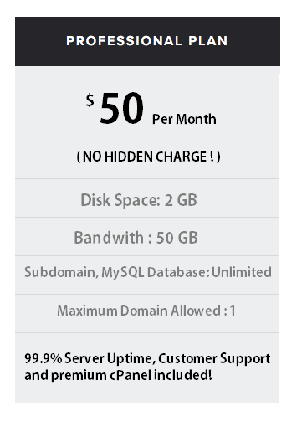Click the Customer Support text
Viewport: 302px width, 421px height.
[214, 359]
